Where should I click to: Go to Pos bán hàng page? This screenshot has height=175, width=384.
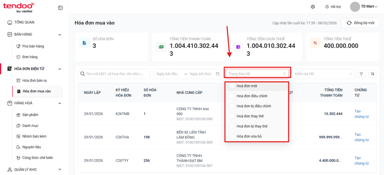33,46
